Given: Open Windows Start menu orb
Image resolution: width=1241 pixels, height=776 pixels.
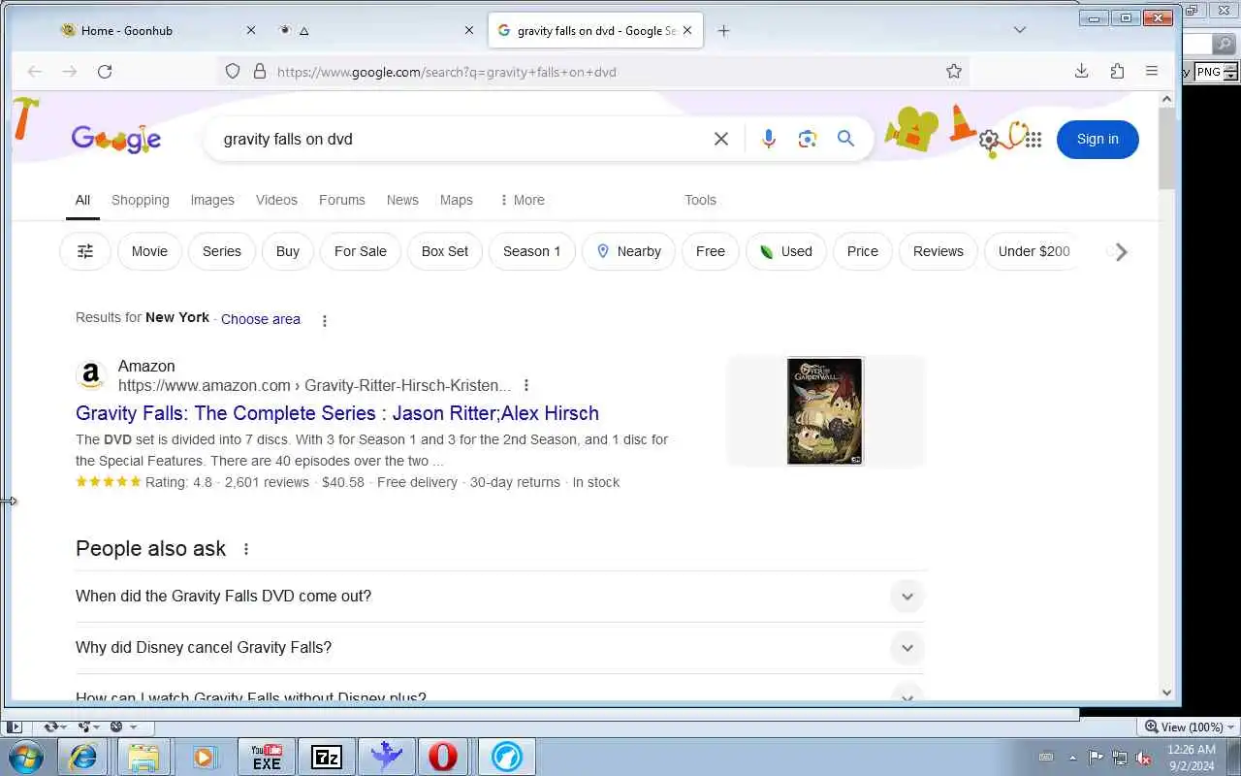Looking at the screenshot, I should [26, 757].
